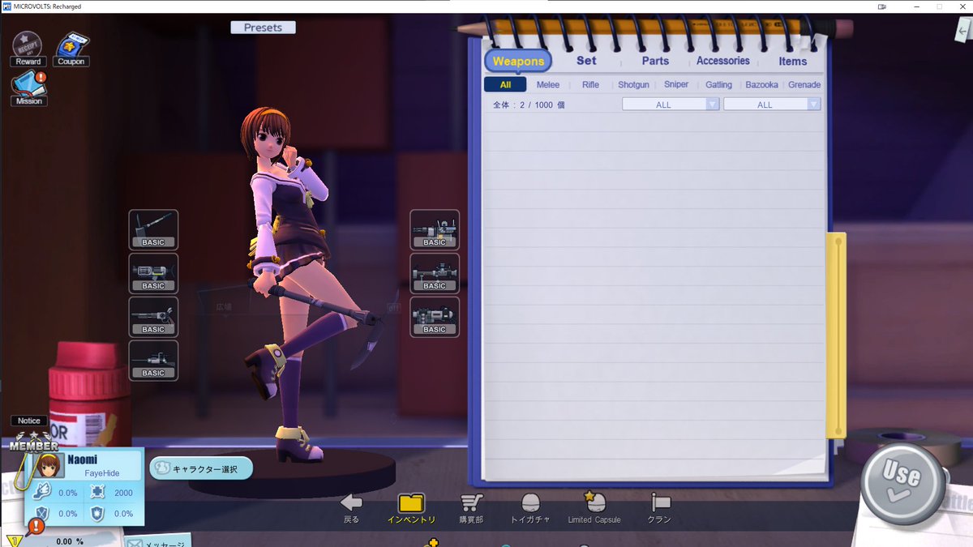Open the Coupon icon

(71, 48)
